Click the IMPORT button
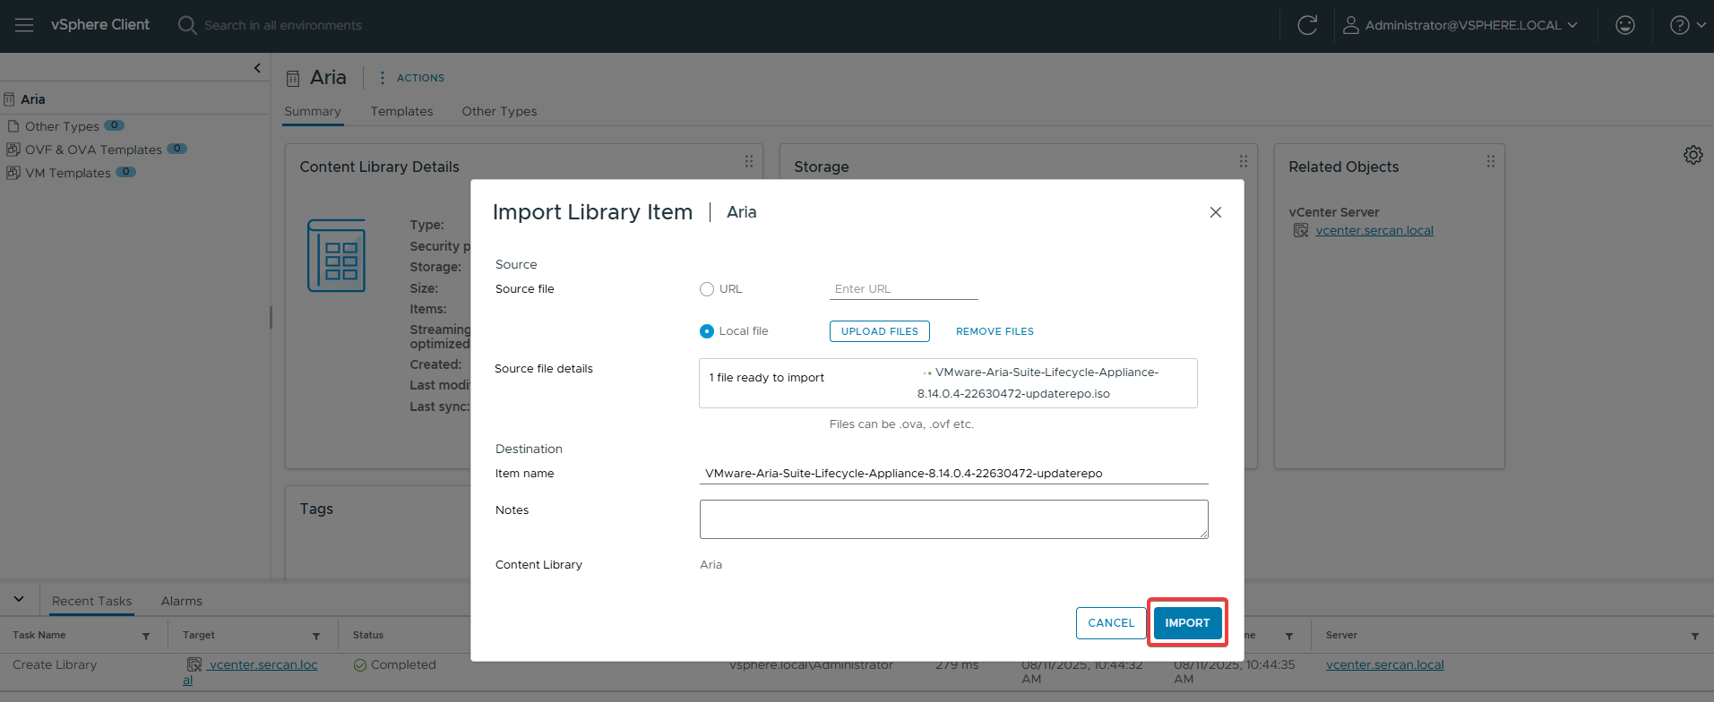The image size is (1714, 702). point(1187,623)
